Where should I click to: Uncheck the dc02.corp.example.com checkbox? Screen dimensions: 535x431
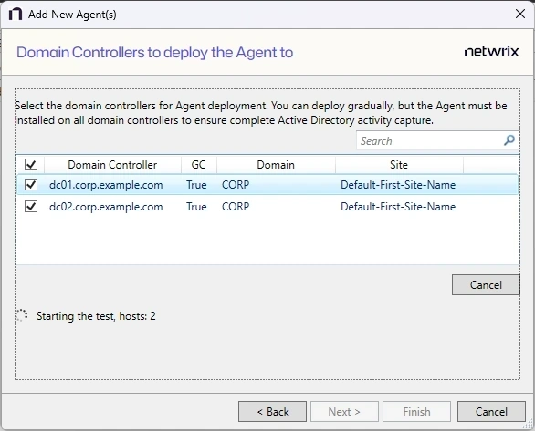click(31, 206)
